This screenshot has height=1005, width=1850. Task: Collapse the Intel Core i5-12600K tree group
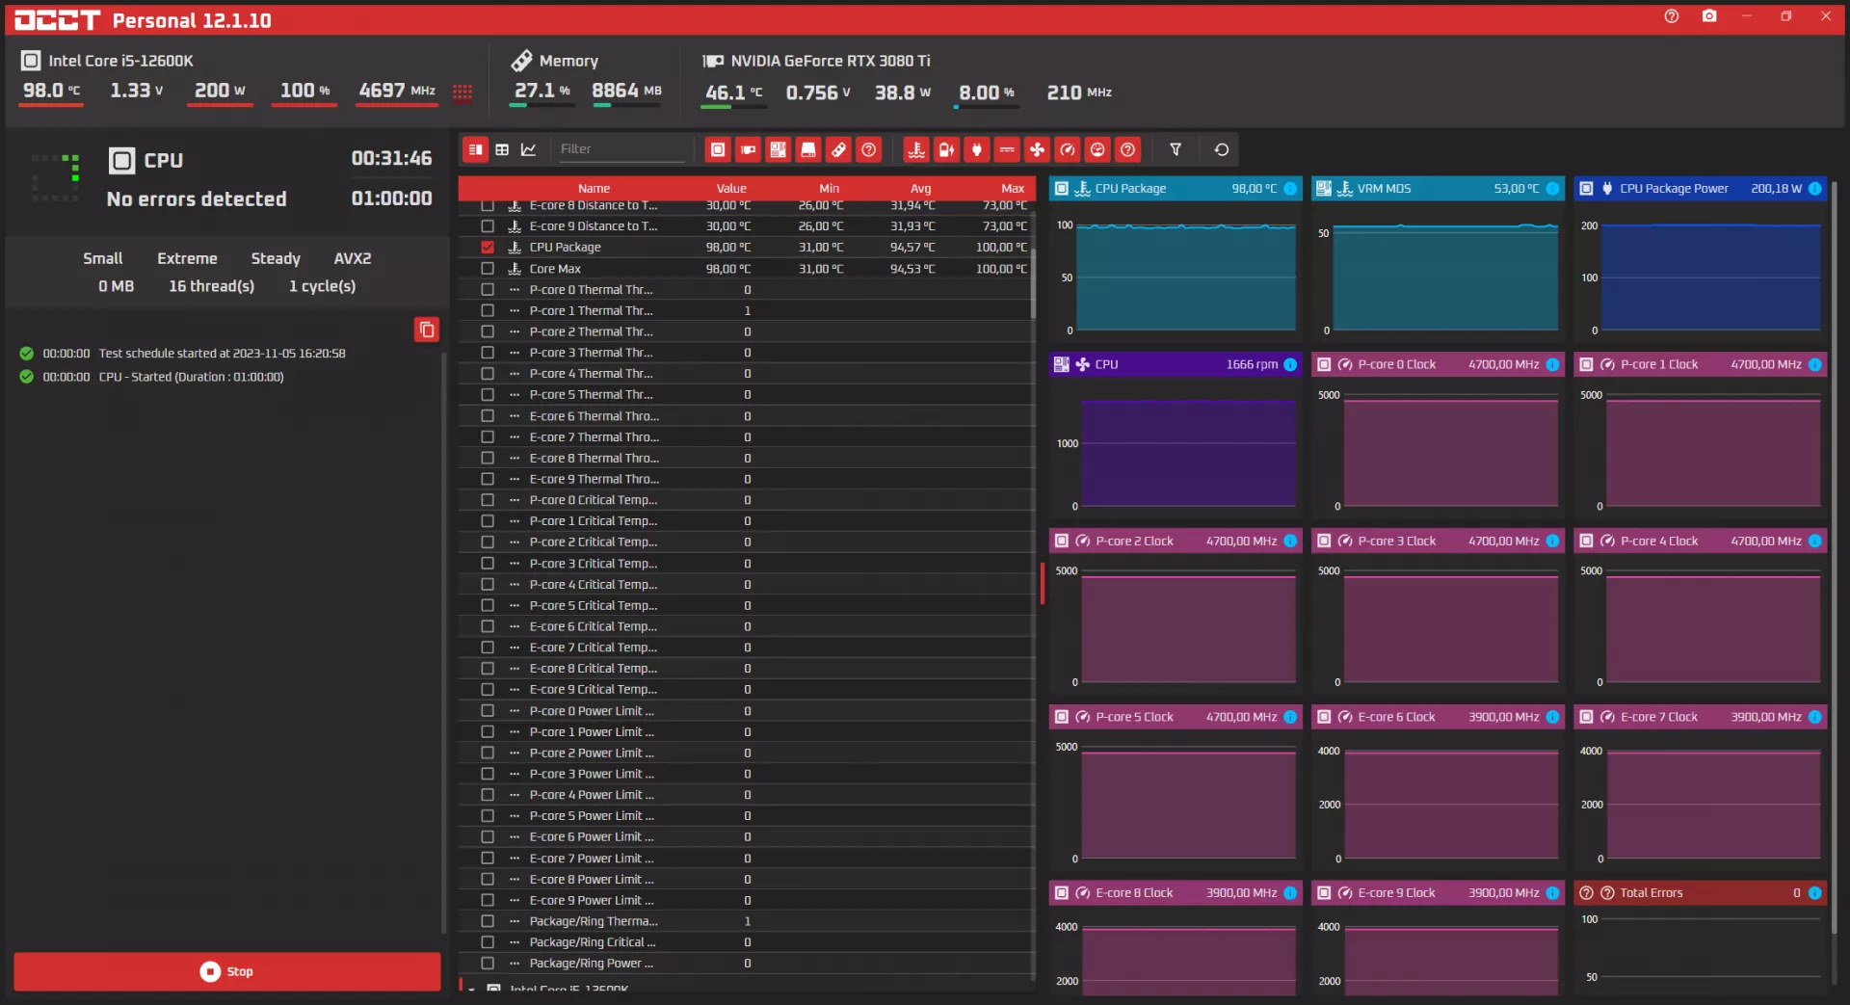tap(472, 990)
